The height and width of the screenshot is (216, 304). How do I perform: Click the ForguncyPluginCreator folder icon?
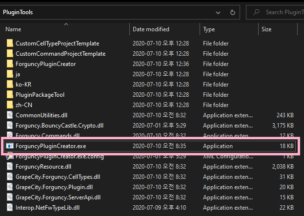pos(10,64)
